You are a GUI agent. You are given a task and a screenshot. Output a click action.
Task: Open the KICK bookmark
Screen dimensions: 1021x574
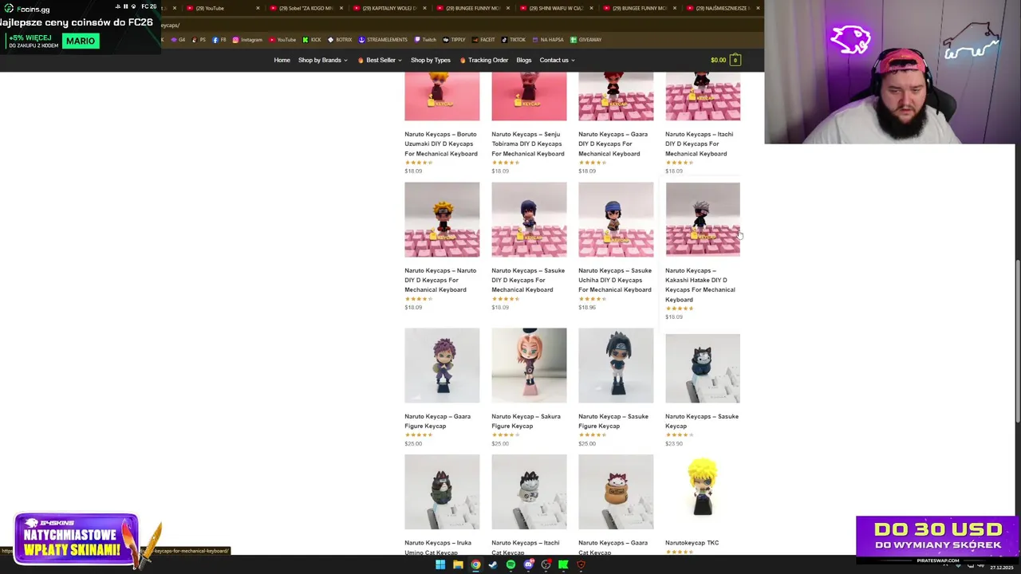[x=312, y=40]
